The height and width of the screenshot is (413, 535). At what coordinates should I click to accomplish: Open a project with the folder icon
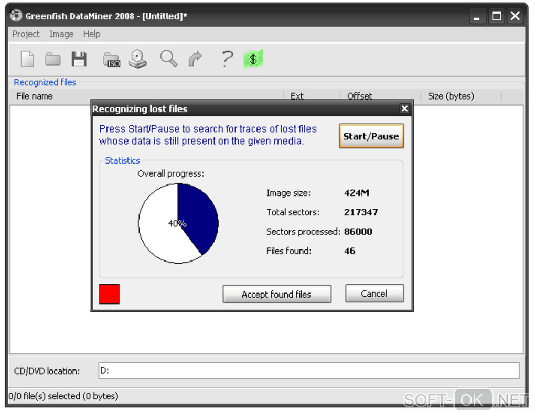pos(53,59)
